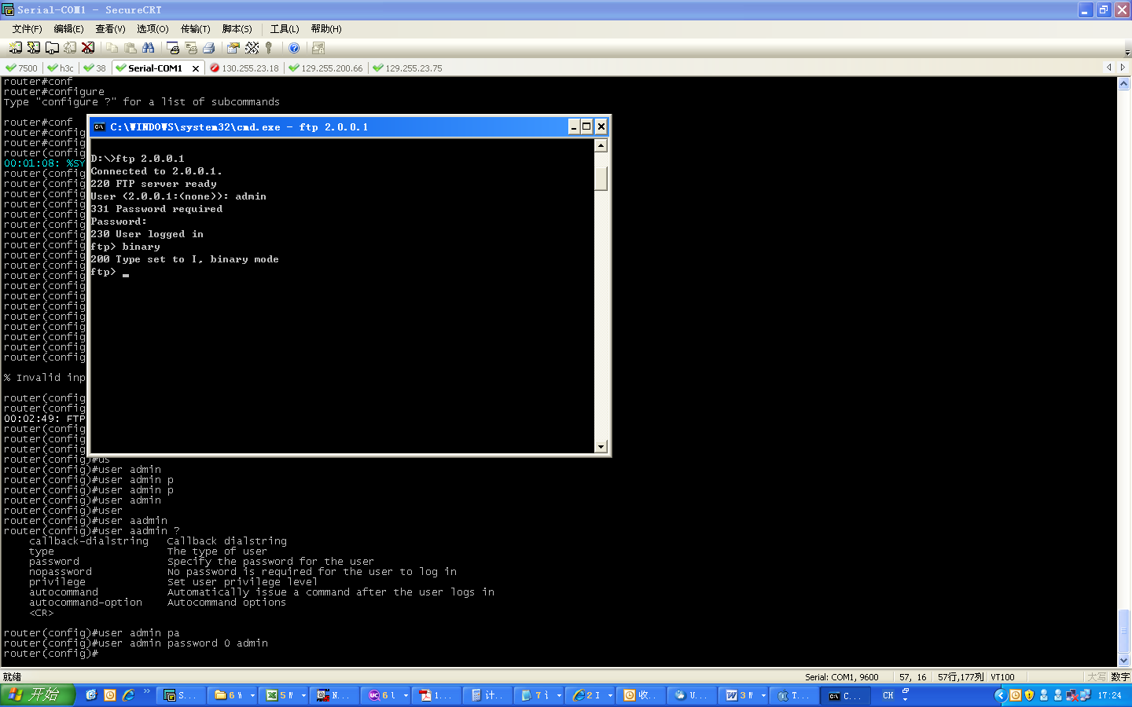Click the Find binoculars icon
Viewport: 1132px width, 707px height.
click(148, 48)
